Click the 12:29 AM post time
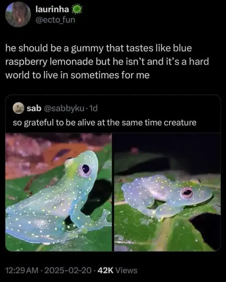The height and width of the screenshot is (282, 226). click(22, 270)
